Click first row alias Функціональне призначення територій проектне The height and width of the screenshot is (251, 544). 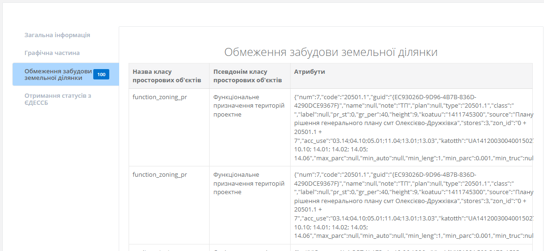(x=249, y=106)
